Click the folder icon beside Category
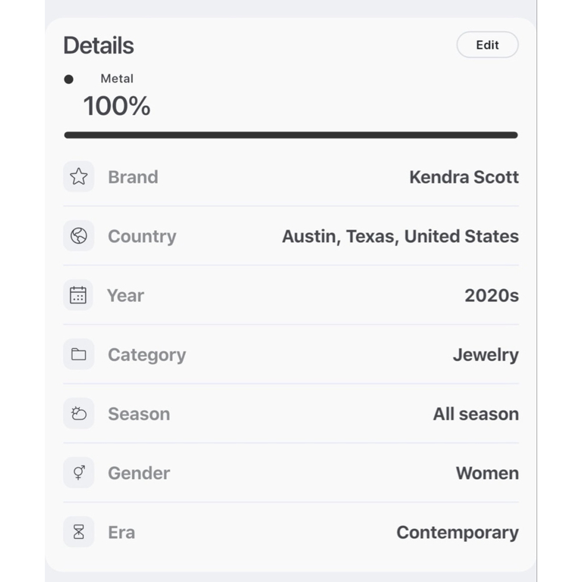582x582 pixels. [x=79, y=354]
